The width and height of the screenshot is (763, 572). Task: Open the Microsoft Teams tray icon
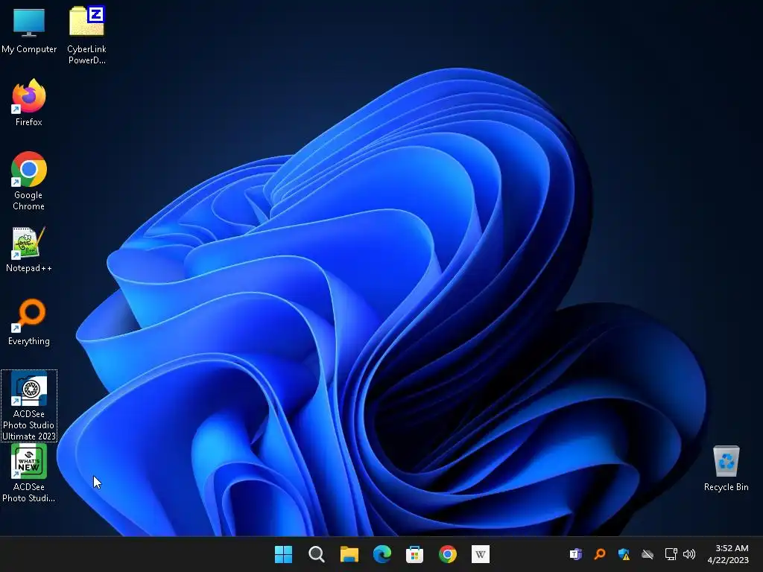pyautogui.click(x=576, y=554)
